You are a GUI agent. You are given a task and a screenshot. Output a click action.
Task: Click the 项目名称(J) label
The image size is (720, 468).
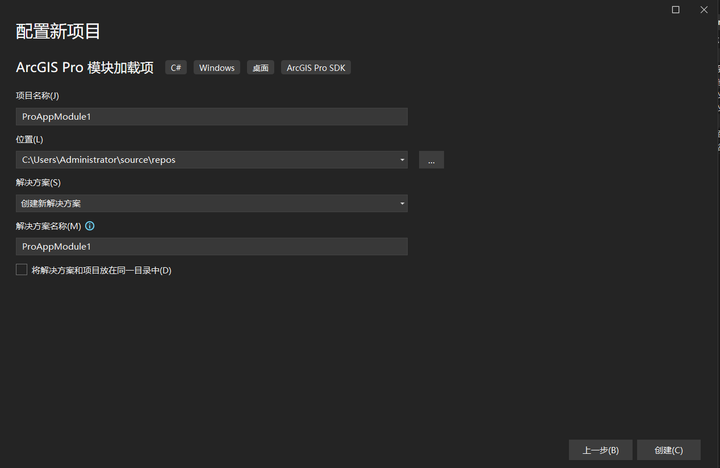point(37,96)
